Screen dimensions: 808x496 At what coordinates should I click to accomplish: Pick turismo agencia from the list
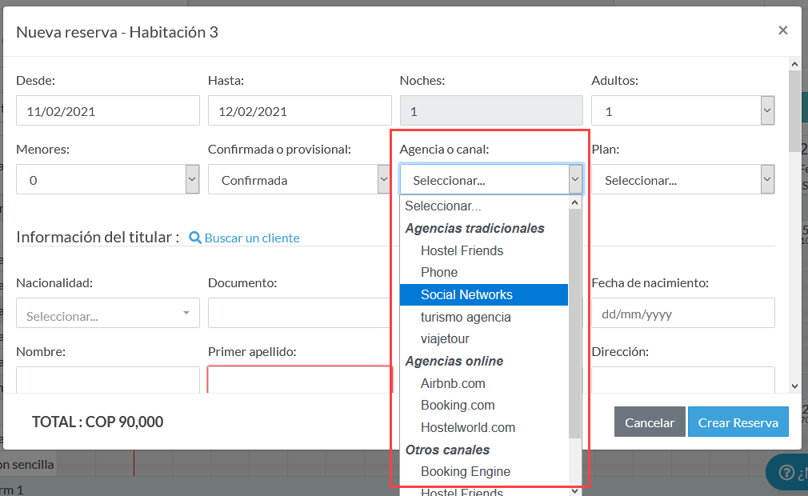[484, 317]
